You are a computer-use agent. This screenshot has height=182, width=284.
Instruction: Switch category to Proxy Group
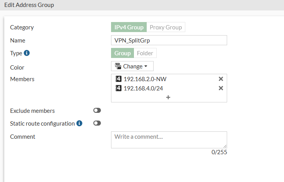click(x=166, y=27)
